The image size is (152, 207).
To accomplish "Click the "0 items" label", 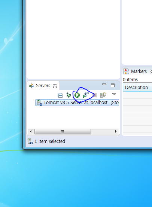I will pos(130,80).
